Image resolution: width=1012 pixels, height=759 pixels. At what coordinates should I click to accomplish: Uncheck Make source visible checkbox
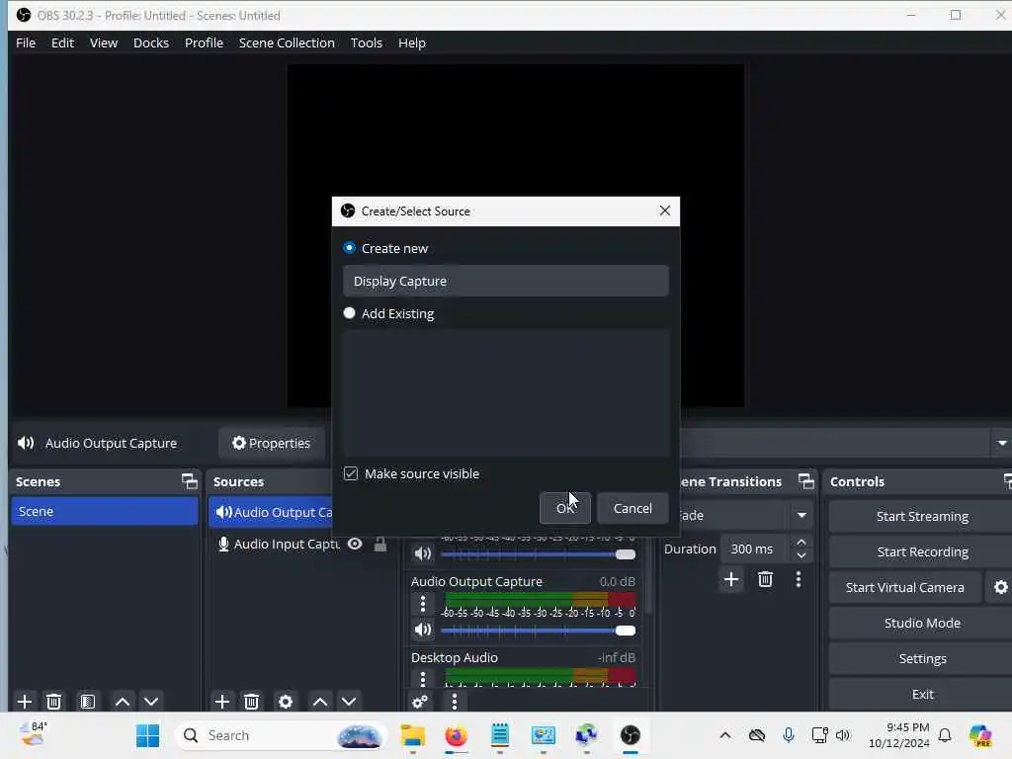tap(351, 473)
